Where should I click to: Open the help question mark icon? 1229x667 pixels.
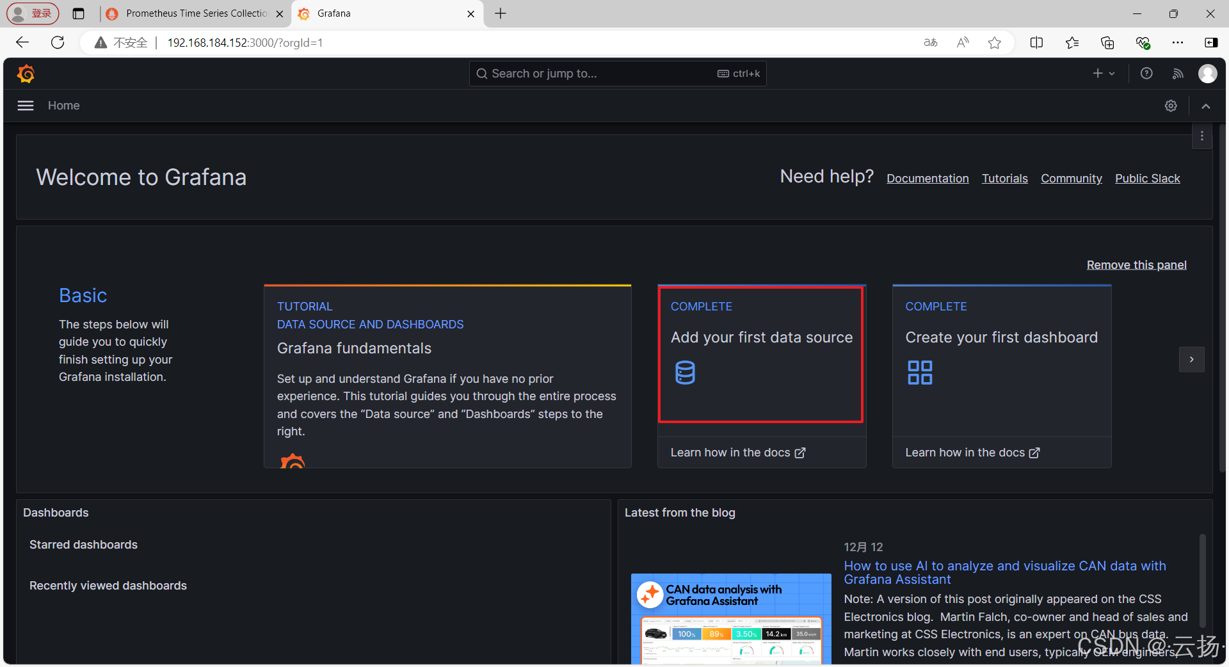1146,74
